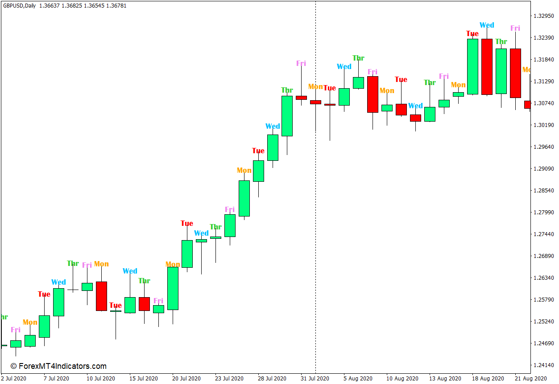559x384 pixels.
Task: Click the Fri label above 10 Jul 2020 candle
Action: [87, 265]
